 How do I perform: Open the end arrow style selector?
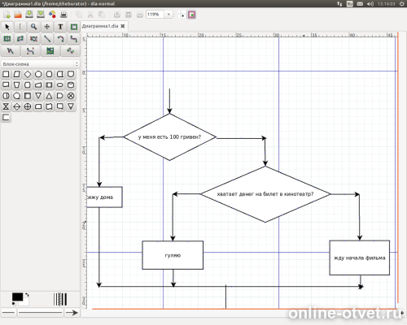click(72, 313)
